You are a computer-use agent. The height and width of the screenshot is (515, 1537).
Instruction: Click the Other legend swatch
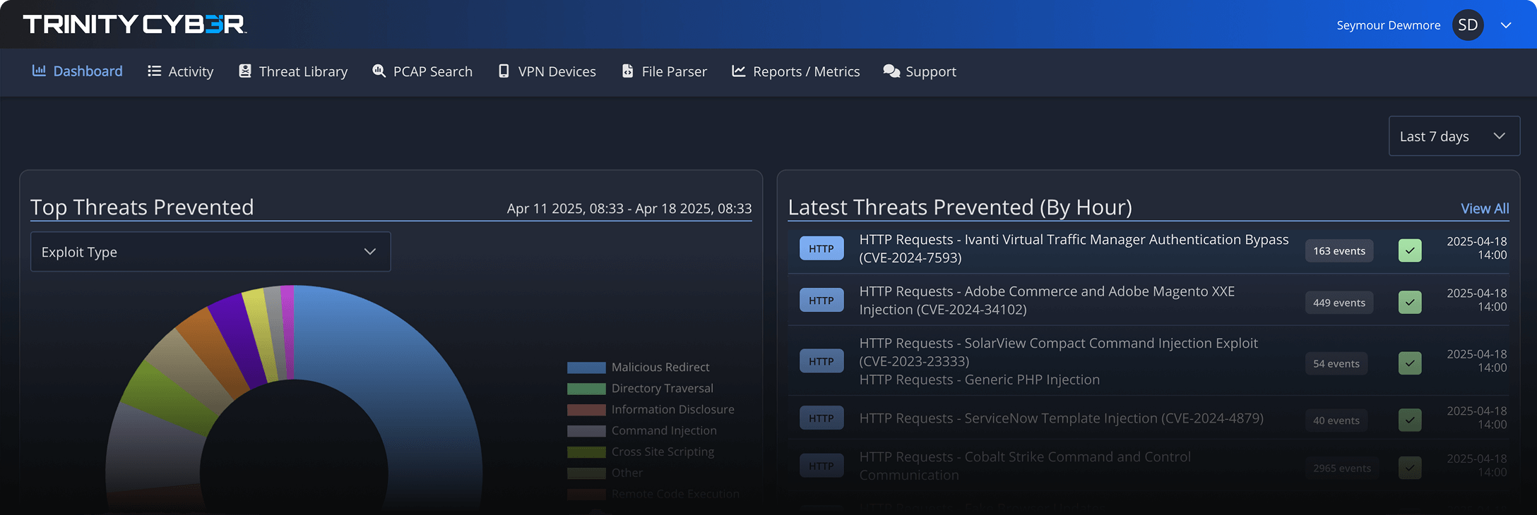586,473
